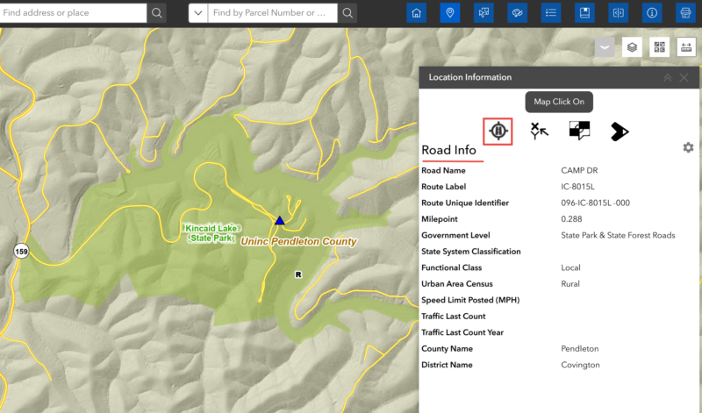This screenshot has height=413, width=702.
Task: Open the map layers stack button
Action: 632,47
